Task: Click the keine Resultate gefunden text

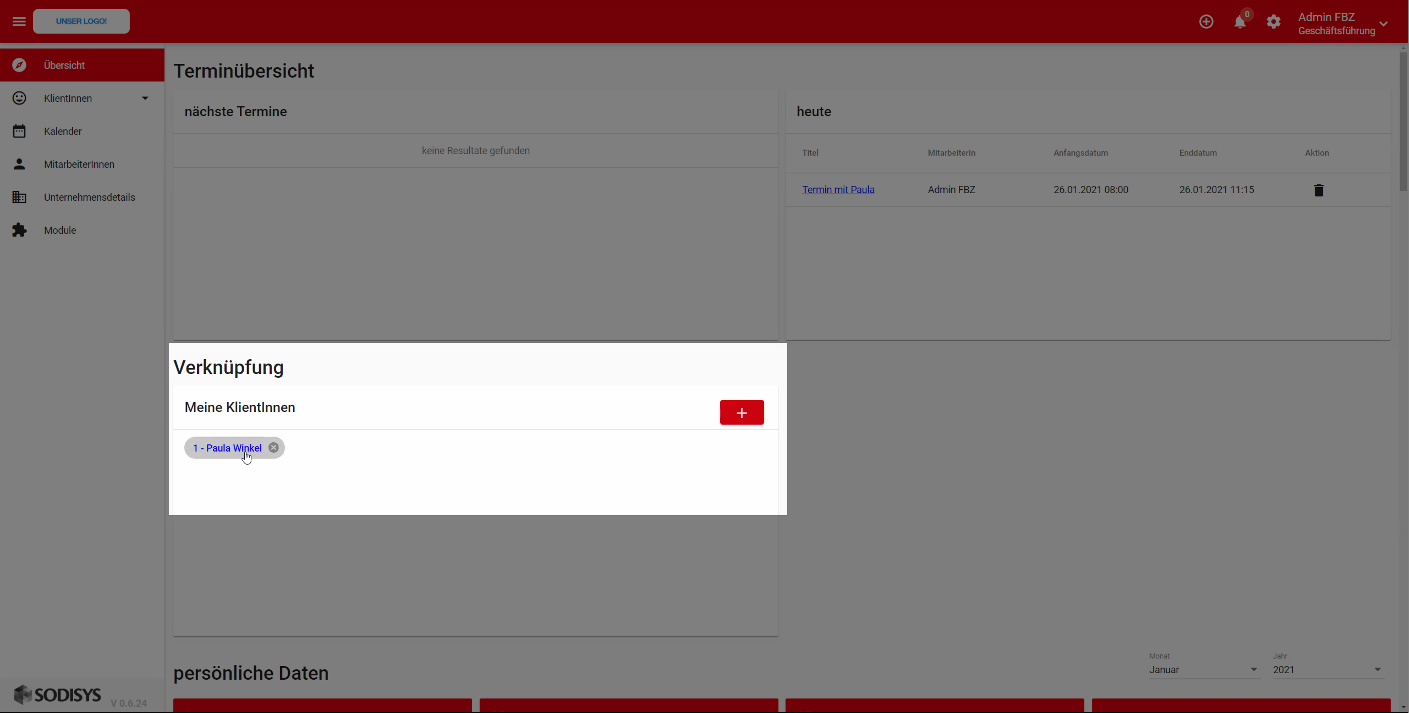Action: coord(475,150)
